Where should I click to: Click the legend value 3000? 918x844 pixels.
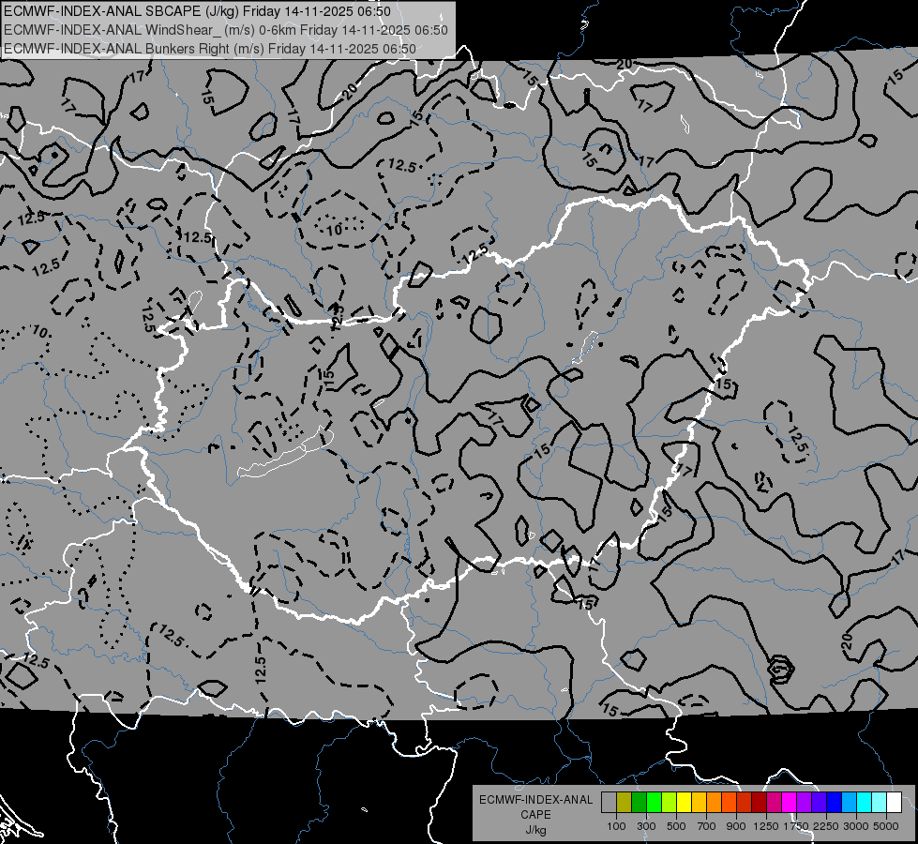pos(856,826)
